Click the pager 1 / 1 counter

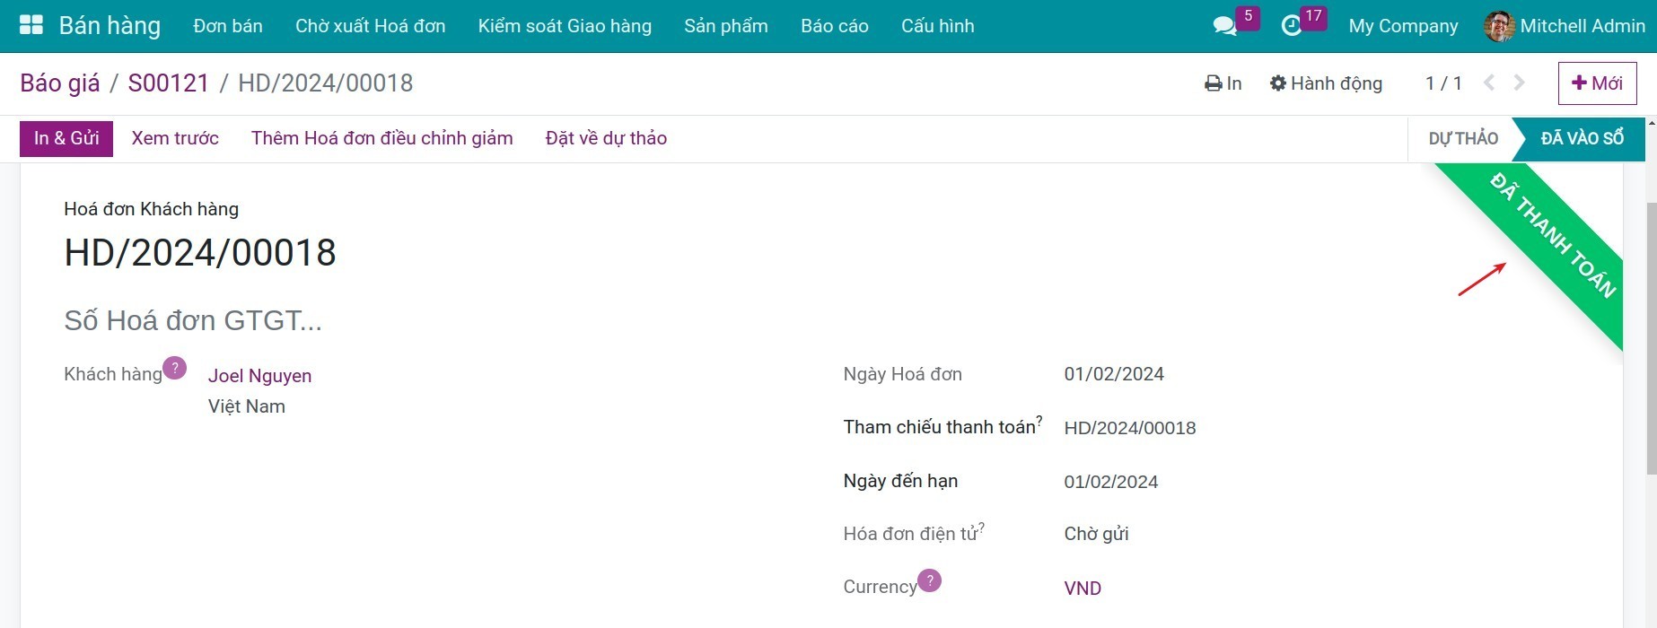[x=1443, y=83]
